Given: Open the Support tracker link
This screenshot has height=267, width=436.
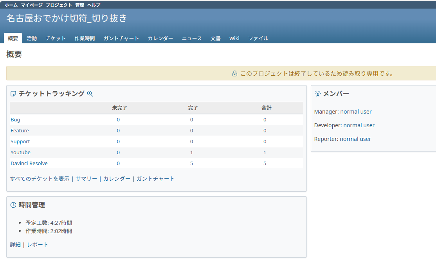Looking at the screenshot, I should [20, 141].
